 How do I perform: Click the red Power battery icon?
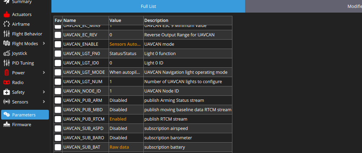[x=7, y=73]
